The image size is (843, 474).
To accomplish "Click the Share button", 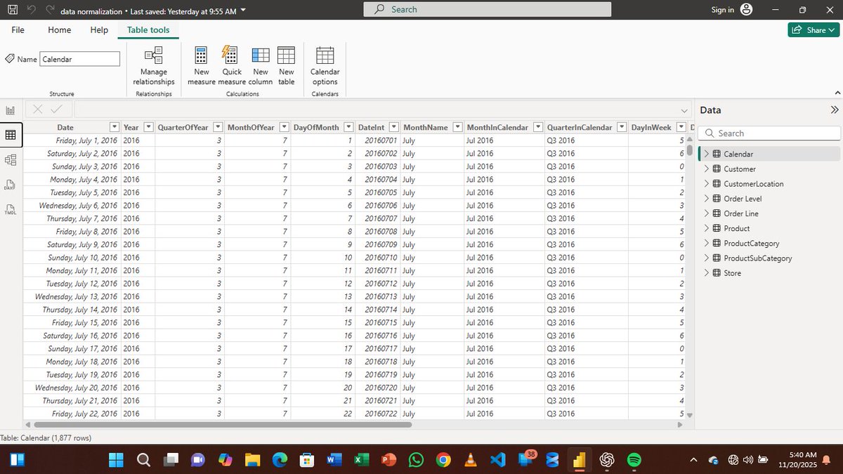I will pos(813,29).
